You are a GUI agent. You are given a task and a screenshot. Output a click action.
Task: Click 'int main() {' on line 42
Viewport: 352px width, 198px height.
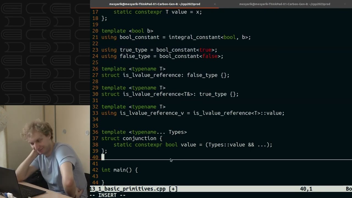pyautogui.click(x=120, y=170)
